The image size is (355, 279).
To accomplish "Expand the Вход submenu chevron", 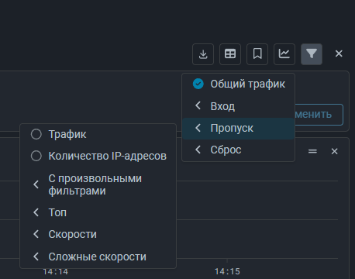I will pyautogui.click(x=198, y=105).
